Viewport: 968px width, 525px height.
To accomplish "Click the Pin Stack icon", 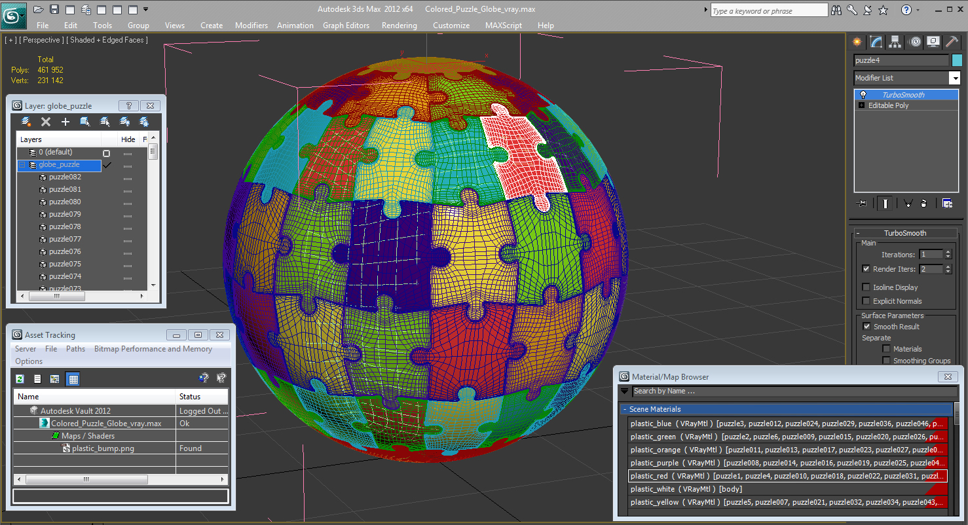I will 862,203.
